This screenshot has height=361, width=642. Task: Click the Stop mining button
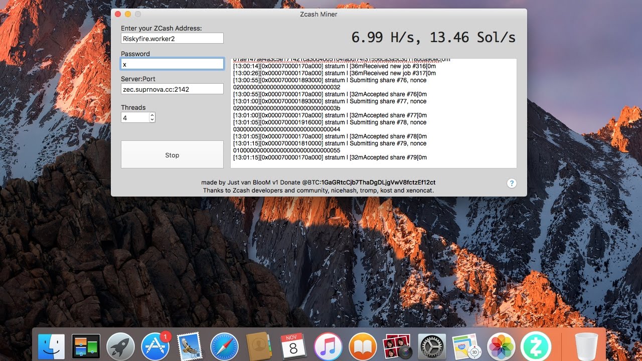pyautogui.click(x=172, y=154)
